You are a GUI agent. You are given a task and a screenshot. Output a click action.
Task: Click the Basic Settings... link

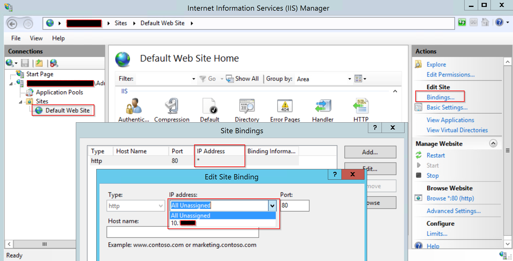point(447,107)
